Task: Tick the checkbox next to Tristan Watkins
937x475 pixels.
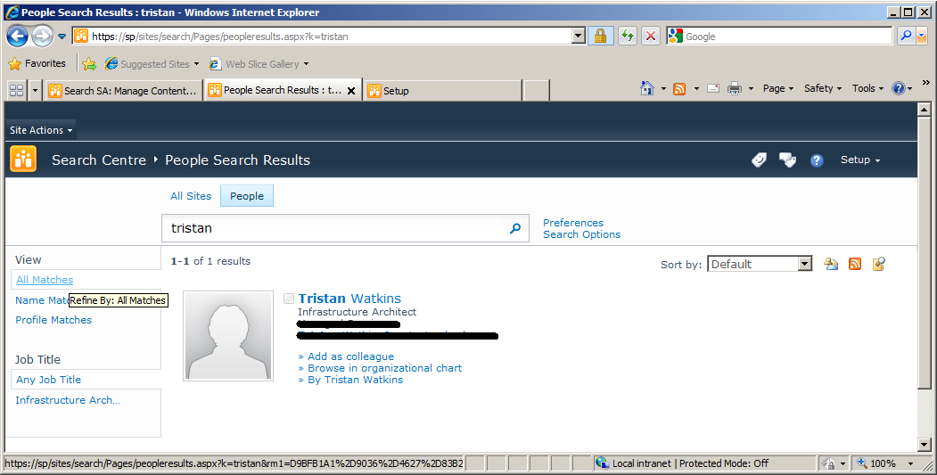Action: [289, 299]
